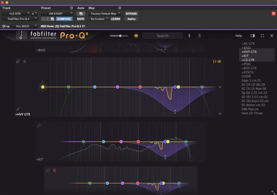Click the full screen icon in Pro-Q header

tap(262, 36)
